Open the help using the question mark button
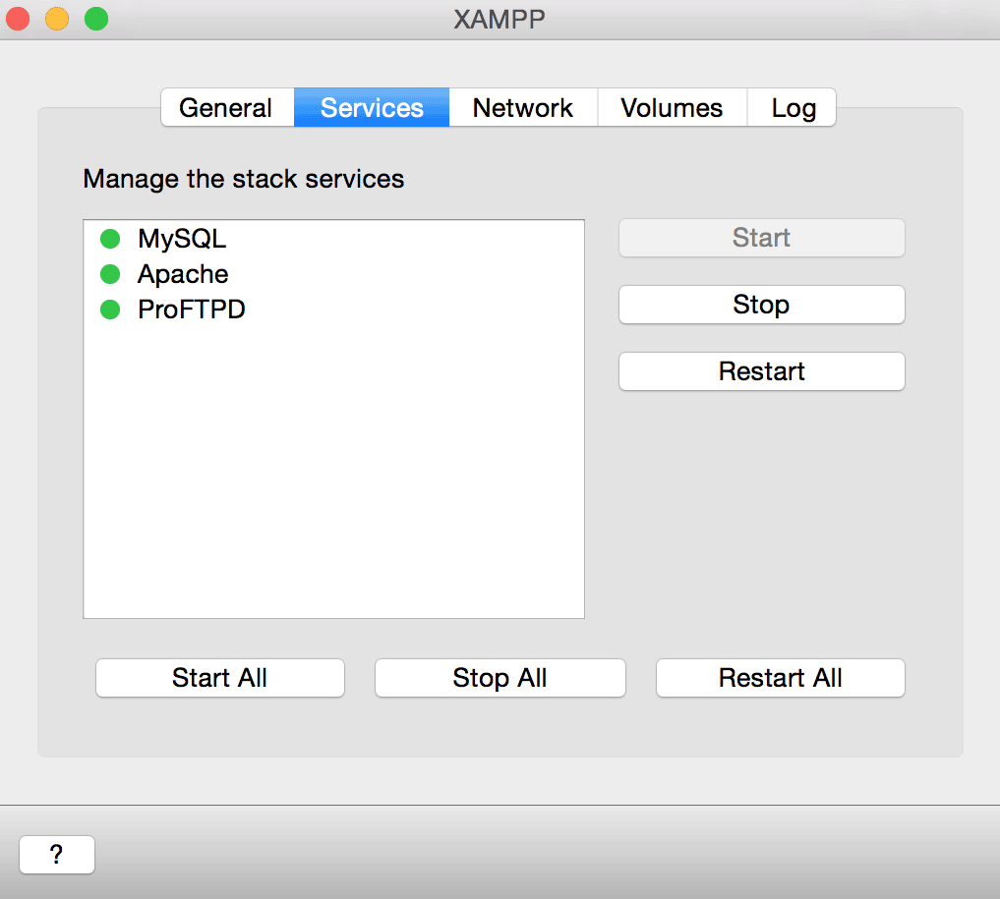The width and height of the screenshot is (1000, 899). tap(56, 854)
